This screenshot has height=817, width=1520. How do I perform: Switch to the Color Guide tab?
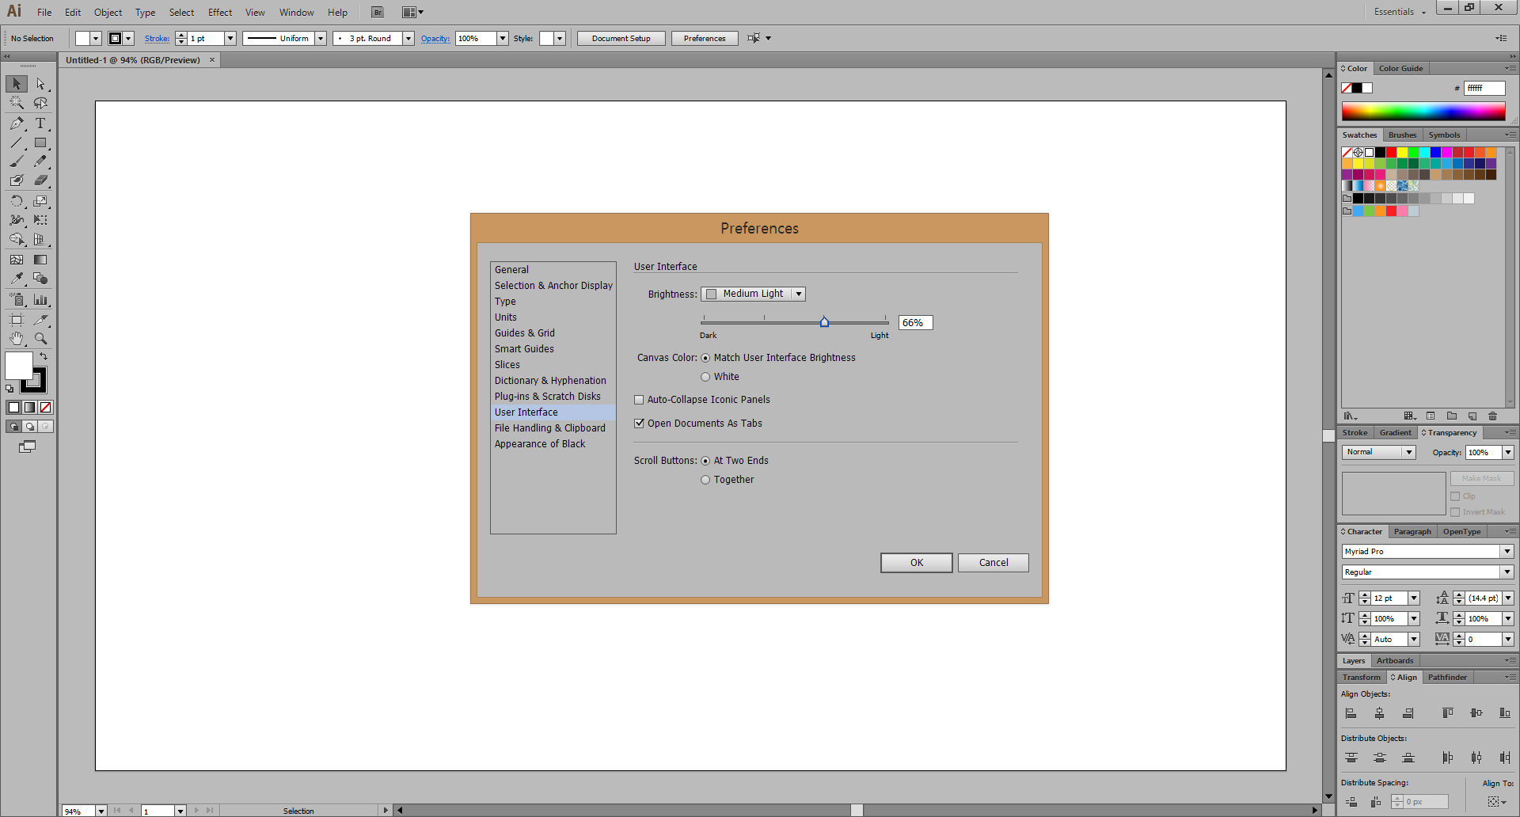pyautogui.click(x=1400, y=69)
